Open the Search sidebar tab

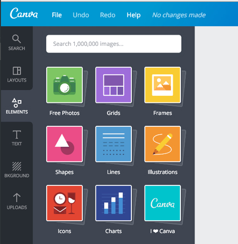(x=17, y=42)
